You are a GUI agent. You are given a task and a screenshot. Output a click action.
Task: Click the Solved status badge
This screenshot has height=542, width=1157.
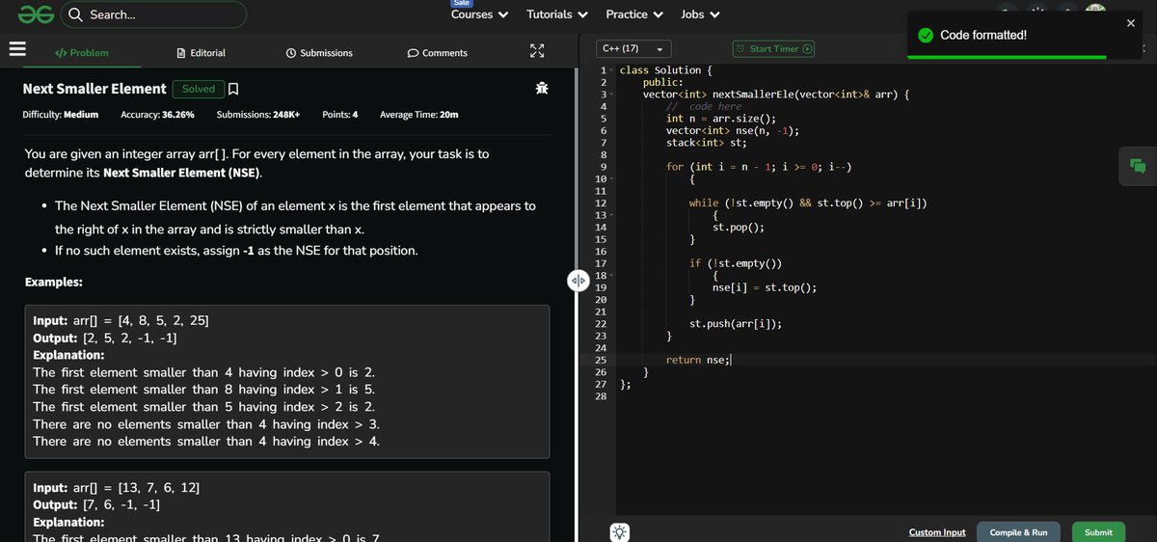(x=199, y=89)
